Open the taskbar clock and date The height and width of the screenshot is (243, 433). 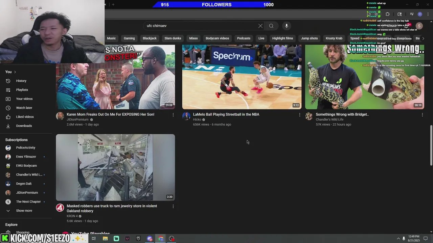414,239
